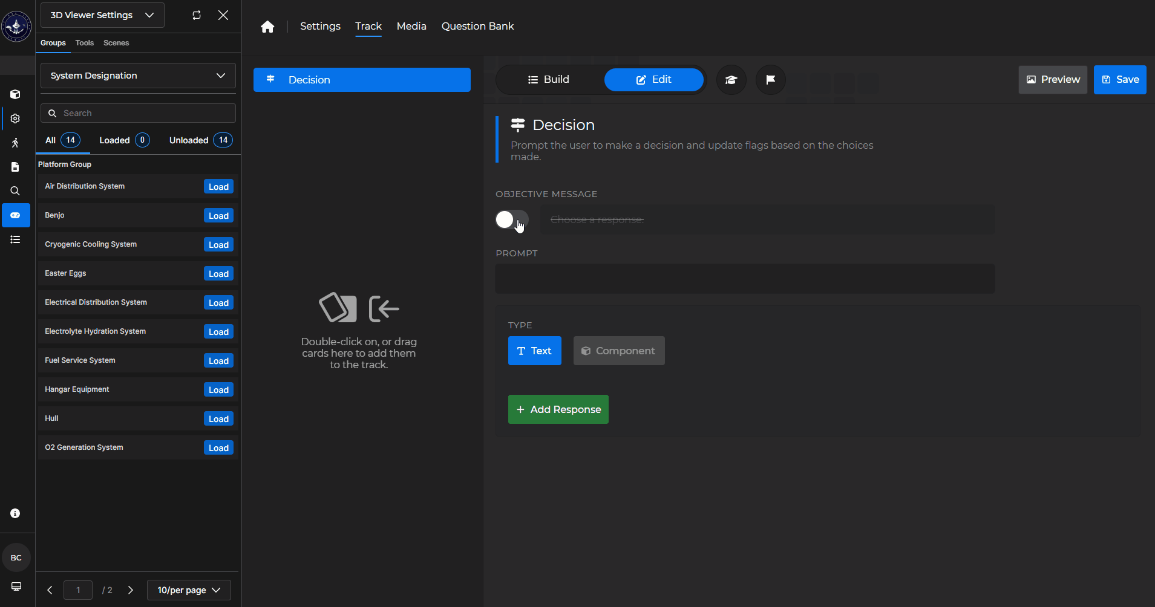Click the magnifier icon in left sidebar
This screenshot has height=607, width=1155.
[x=15, y=191]
